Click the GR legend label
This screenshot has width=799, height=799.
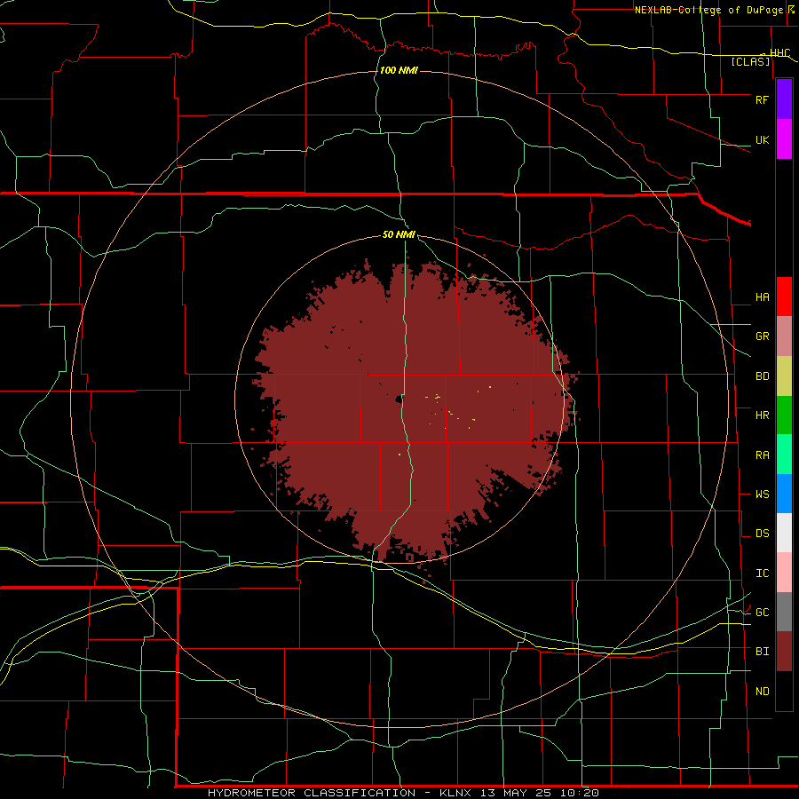[x=762, y=336]
